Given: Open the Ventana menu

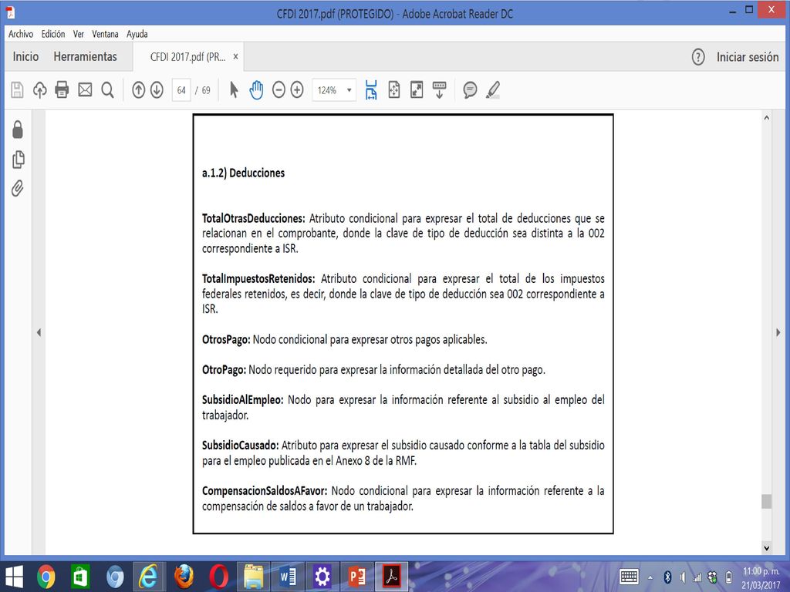Looking at the screenshot, I should [105, 34].
